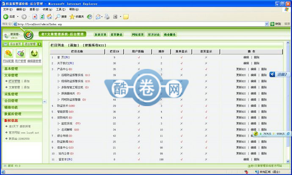Click the 首页静态 header button
The height and width of the screenshot is (175, 292).
click(116, 35)
